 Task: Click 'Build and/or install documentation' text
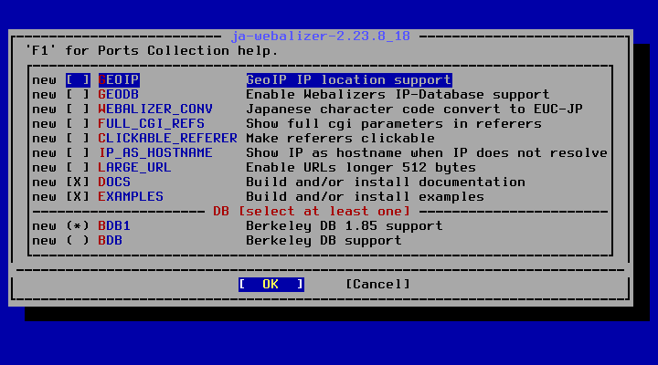[386, 182]
